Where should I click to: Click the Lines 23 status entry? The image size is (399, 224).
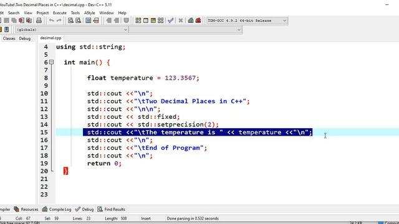[x=82, y=218]
